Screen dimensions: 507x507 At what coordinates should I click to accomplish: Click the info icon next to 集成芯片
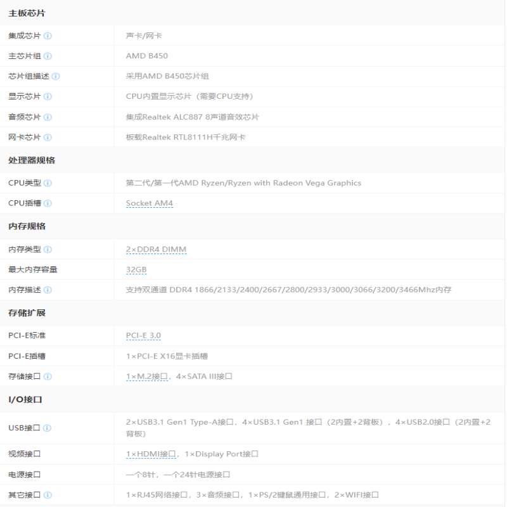tap(48, 36)
